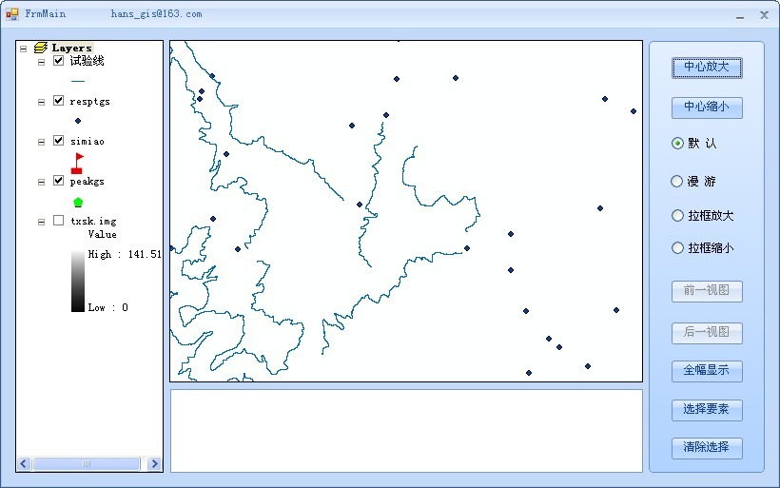Select the 试验线 layer name
The width and height of the screenshot is (780, 488).
[x=87, y=61]
